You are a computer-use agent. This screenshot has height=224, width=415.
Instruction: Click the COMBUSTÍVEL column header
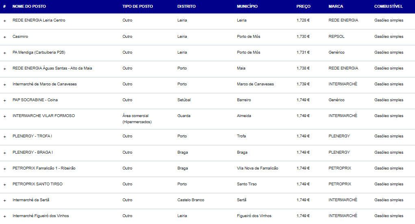(388, 7)
